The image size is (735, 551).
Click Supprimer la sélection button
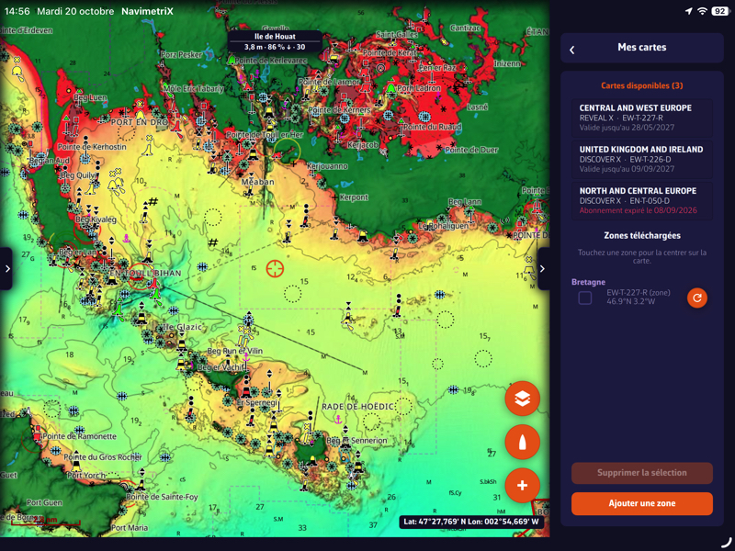[x=641, y=473]
